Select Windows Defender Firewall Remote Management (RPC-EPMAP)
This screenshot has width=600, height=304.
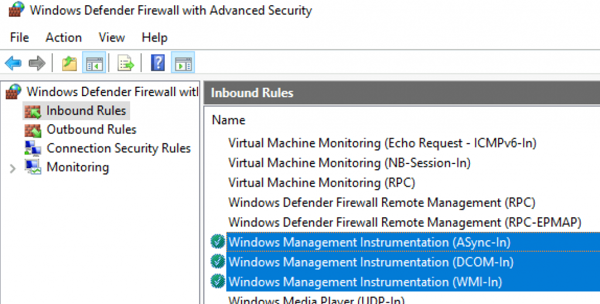[405, 223]
